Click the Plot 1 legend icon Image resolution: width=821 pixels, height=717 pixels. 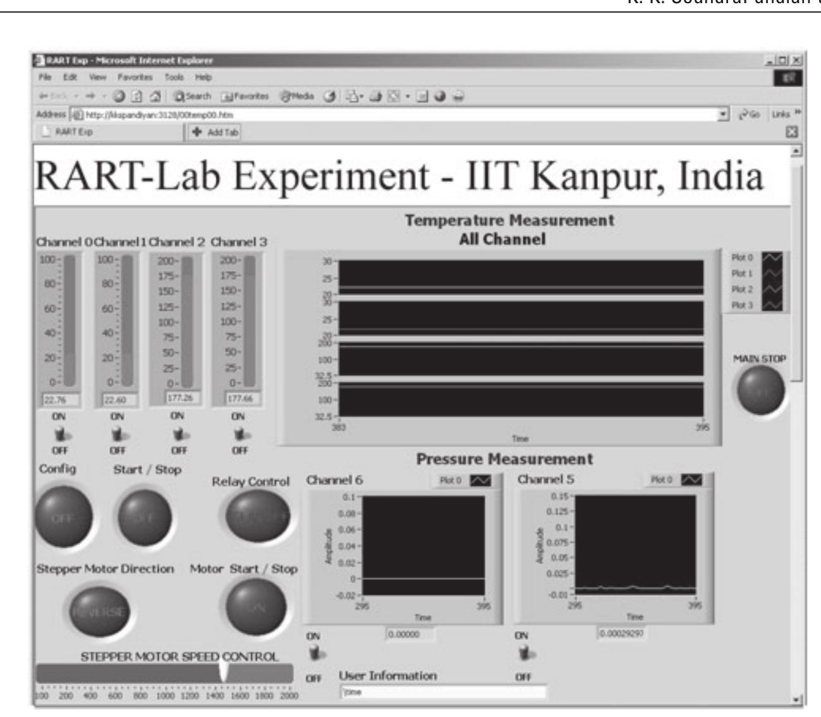[772, 274]
